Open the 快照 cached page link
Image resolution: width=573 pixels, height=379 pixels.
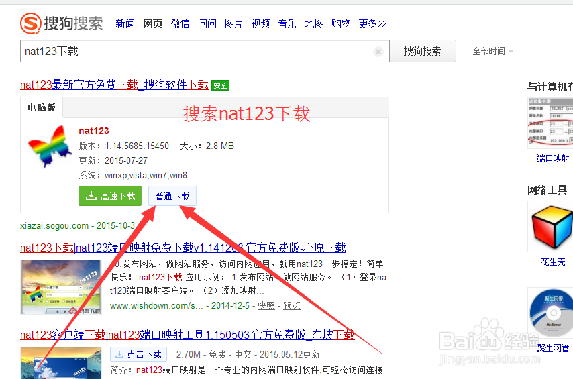[x=266, y=305]
